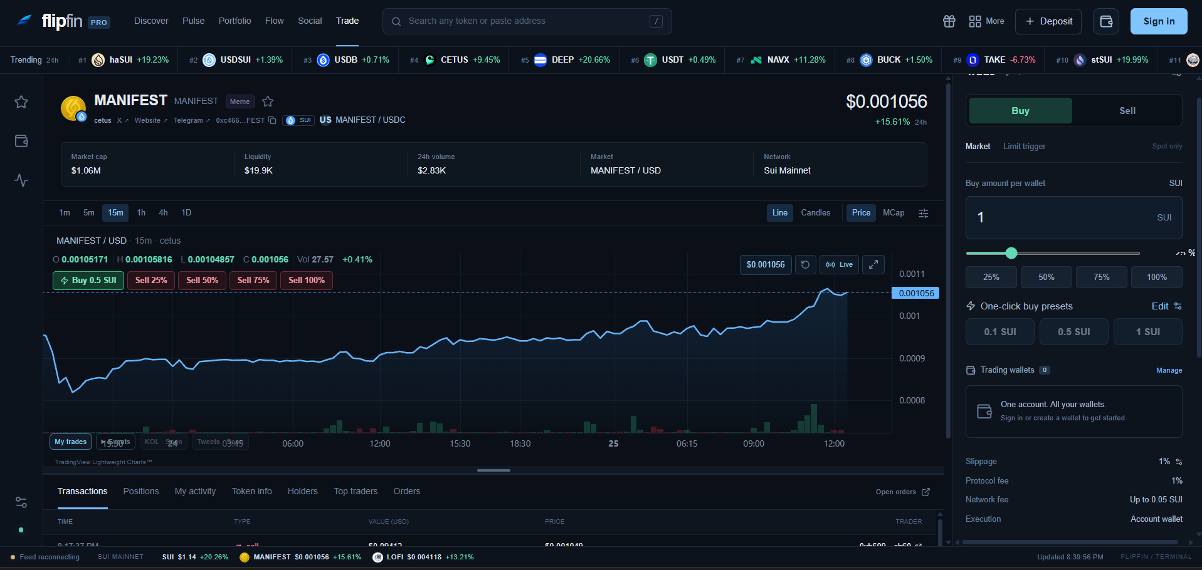Select Buy side in trade panel
Screen dimensions: 1202x570
pyautogui.click(x=1020, y=111)
